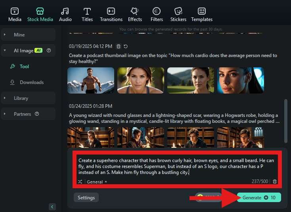Viewport: 291px width, 212px height.
Task: Open the Filters tab
Action: (157, 15)
